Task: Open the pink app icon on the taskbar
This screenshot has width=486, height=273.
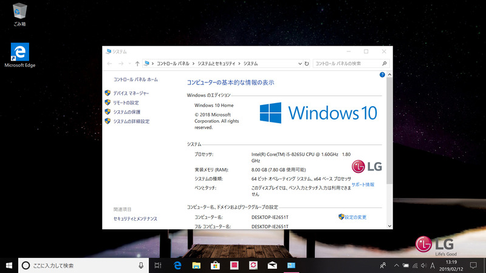Action: pyautogui.click(x=234, y=265)
